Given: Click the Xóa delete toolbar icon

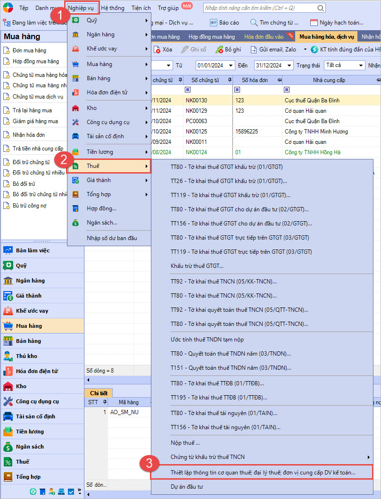Looking at the screenshot, I should 157,50.
